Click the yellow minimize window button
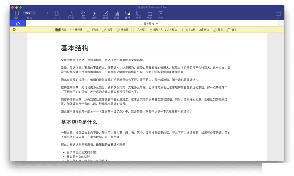The width and height of the screenshot is (294, 176). 17,8
